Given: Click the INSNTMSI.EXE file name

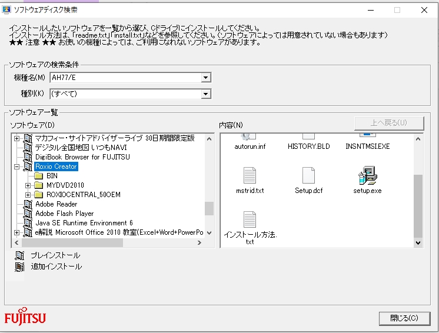Looking at the screenshot, I should (368, 146).
